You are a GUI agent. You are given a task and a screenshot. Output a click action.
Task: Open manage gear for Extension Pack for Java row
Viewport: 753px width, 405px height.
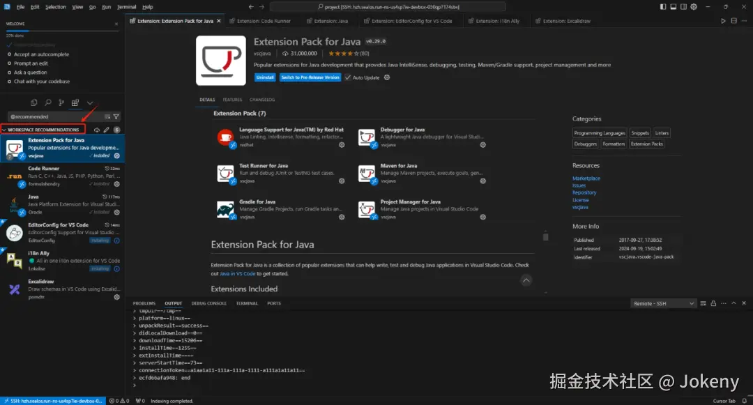tap(116, 156)
